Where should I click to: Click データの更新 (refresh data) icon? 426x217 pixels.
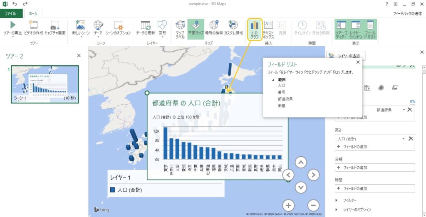(146, 28)
